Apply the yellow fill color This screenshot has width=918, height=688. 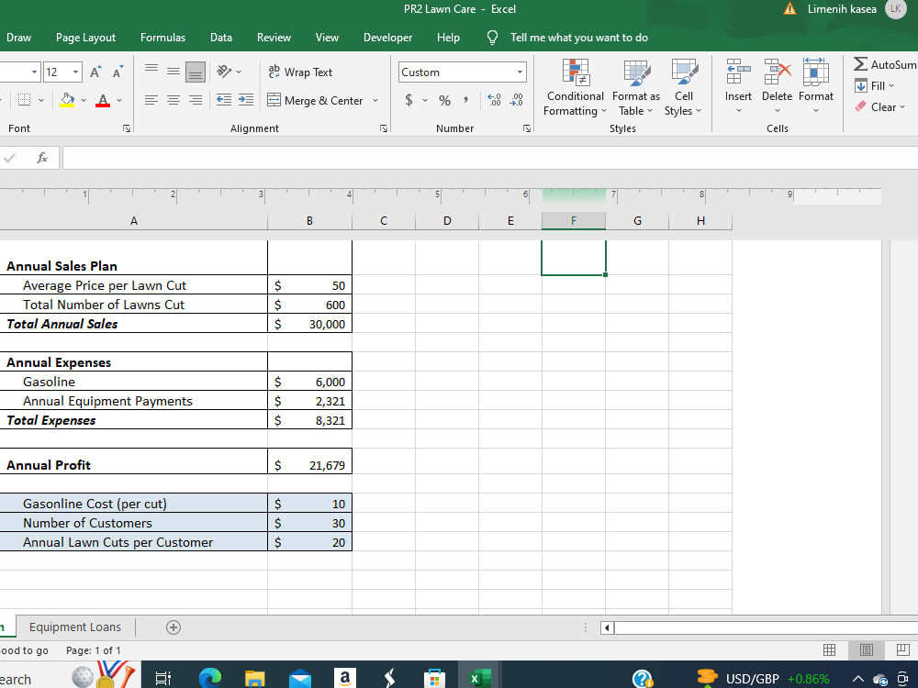coord(67,100)
